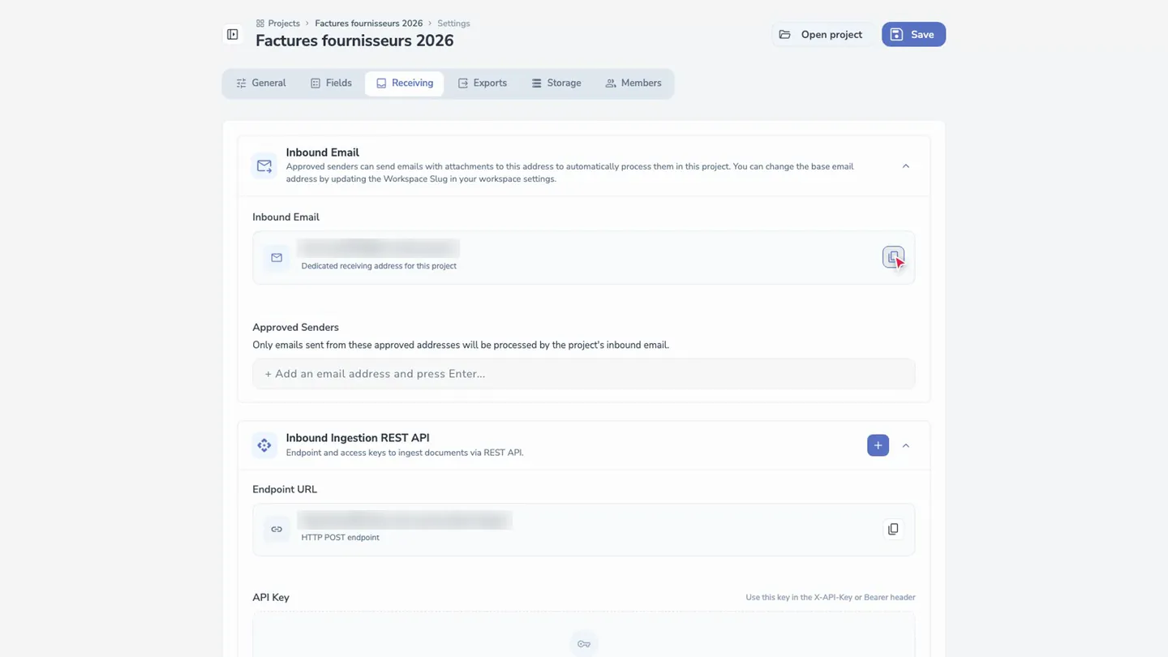Copy the Endpoint URL
Image resolution: width=1168 pixels, height=657 pixels.
pyautogui.click(x=893, y=529)
